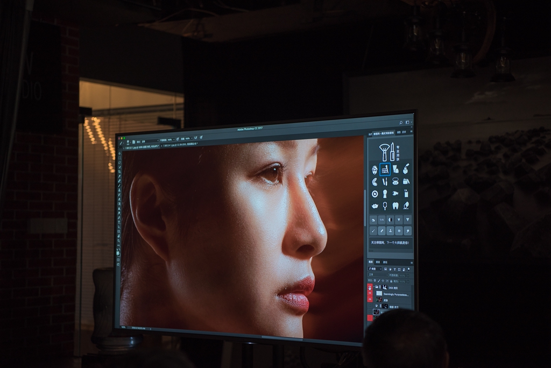The image size is (551, 368).
Task: Click the compact powder icon
Action: click(x=395, y=181)
